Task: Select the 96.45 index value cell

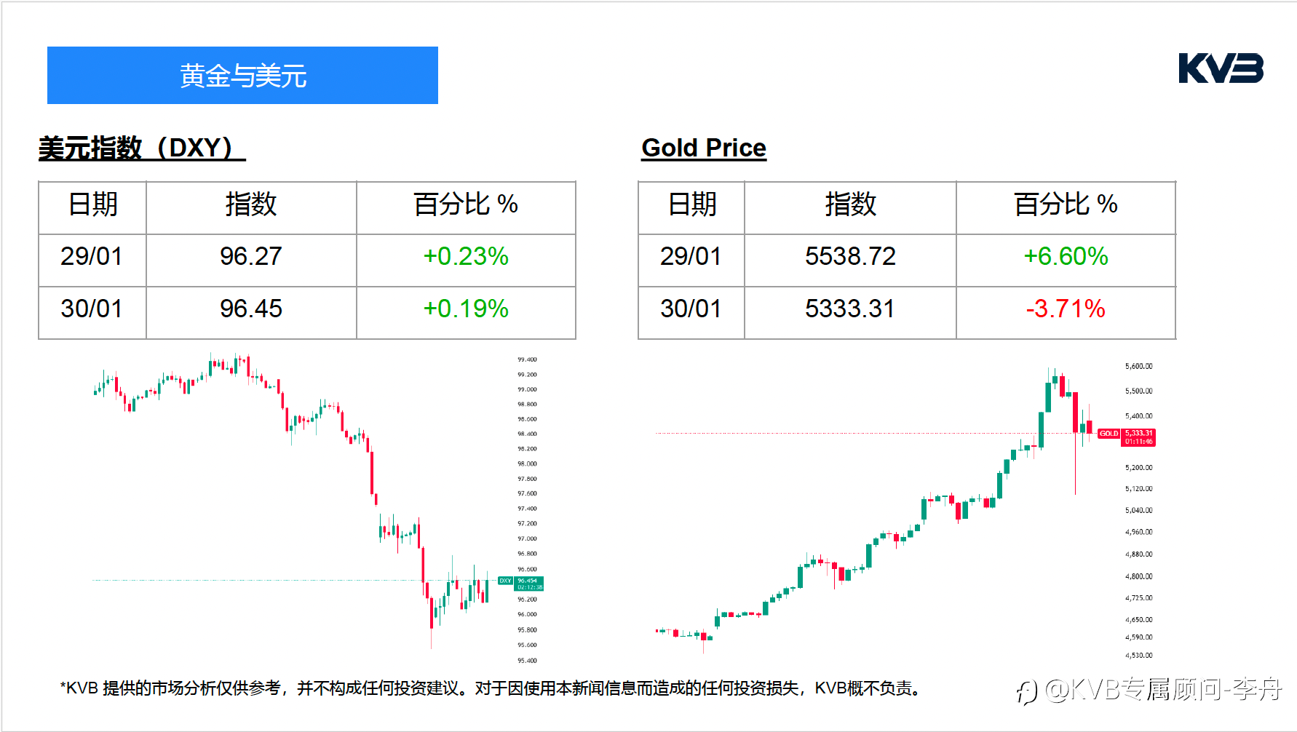Action: pyautogui.click(x=251, y=309)
